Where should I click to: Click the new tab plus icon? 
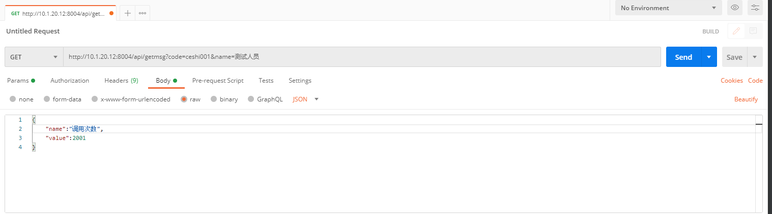coord(128,13)
